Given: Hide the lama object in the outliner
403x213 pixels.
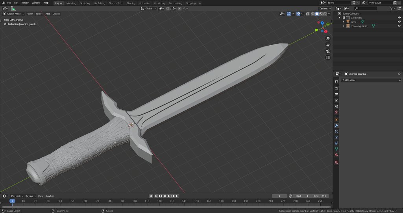Looking at the screenshot, I should [x=399, y=22].
